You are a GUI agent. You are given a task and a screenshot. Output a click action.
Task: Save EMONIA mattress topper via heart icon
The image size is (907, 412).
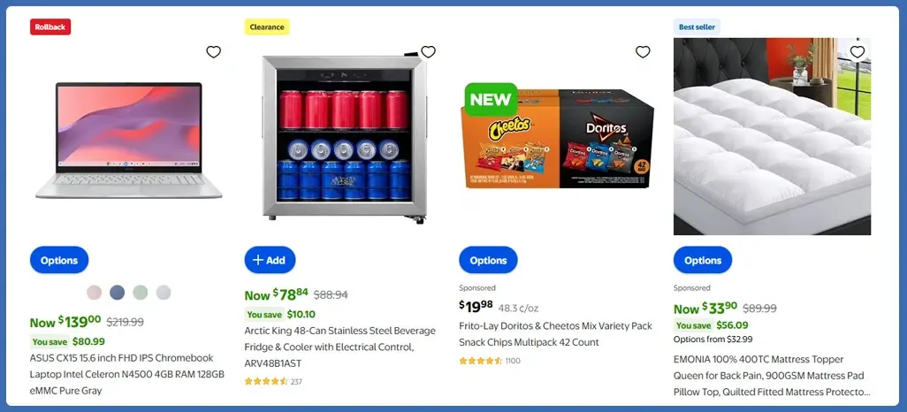coord(857,52)
